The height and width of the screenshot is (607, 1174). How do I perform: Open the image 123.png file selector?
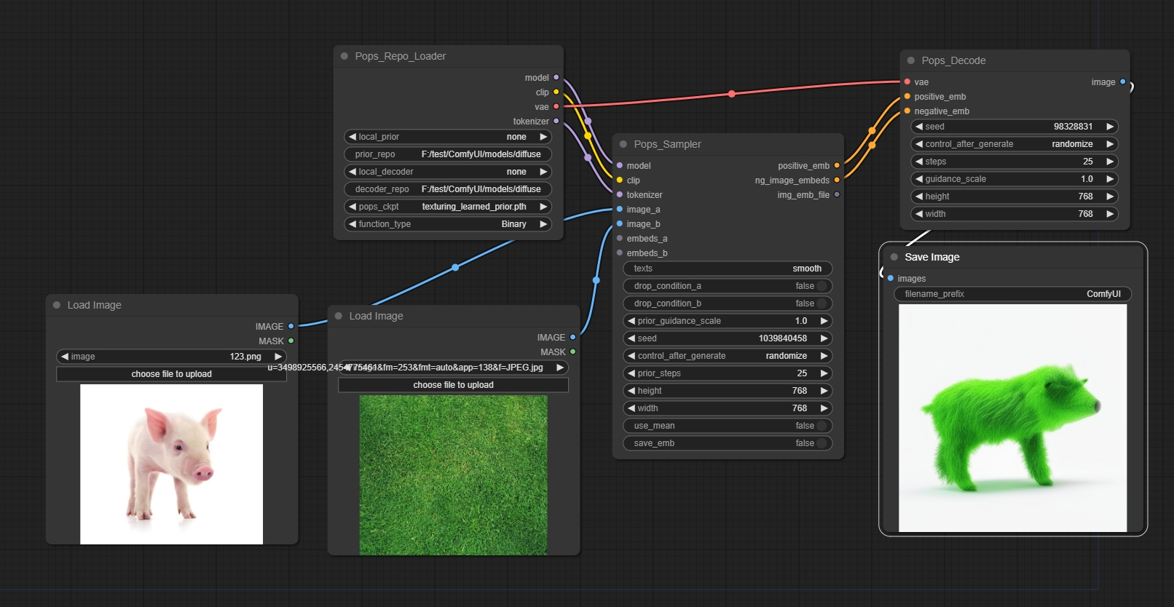[x=171, y=357]
